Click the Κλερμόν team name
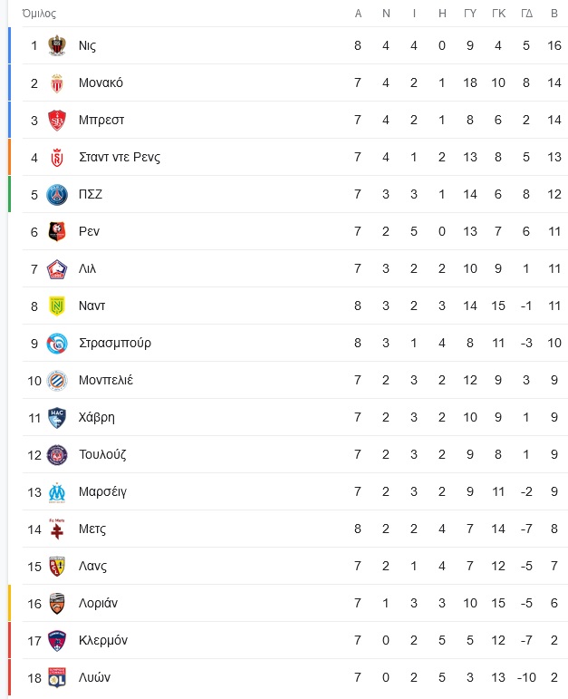 (x=103, y=640)
